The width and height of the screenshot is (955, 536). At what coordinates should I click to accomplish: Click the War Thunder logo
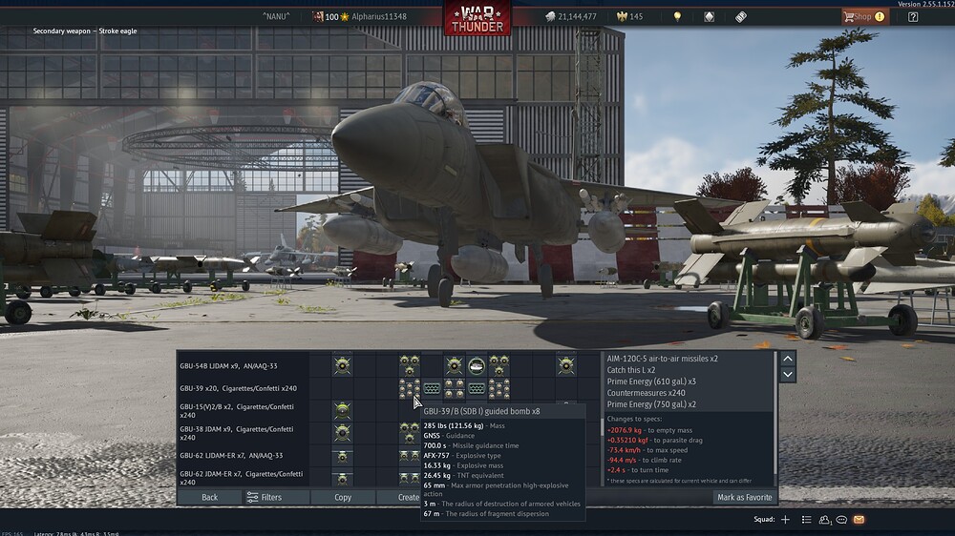[x=477, y=18]
